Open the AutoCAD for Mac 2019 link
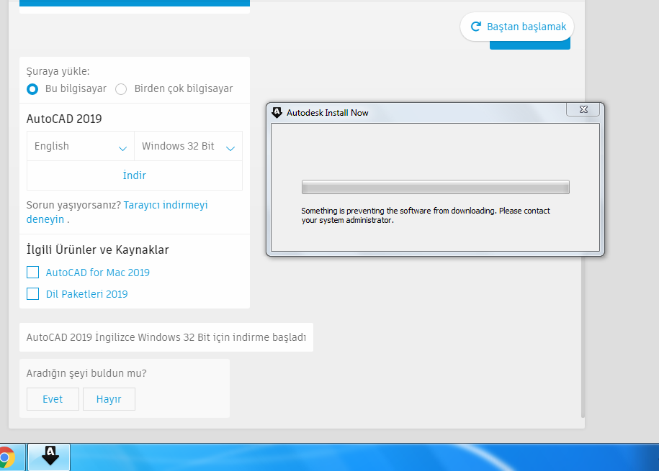 pyautogui.click(x=97, y=273)
